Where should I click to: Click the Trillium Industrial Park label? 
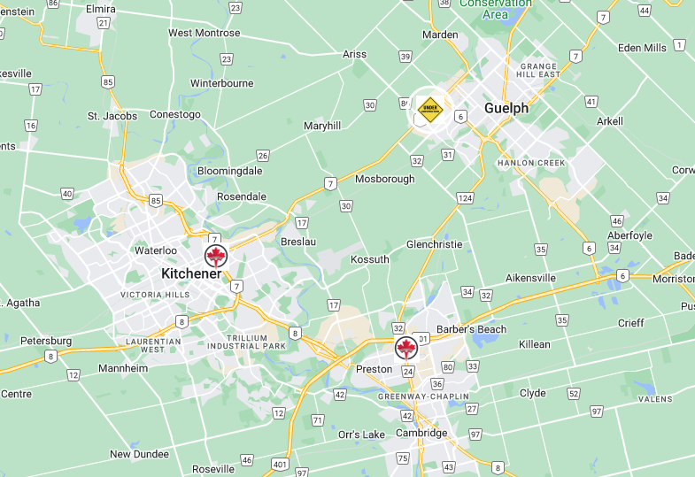pos(247,342)
